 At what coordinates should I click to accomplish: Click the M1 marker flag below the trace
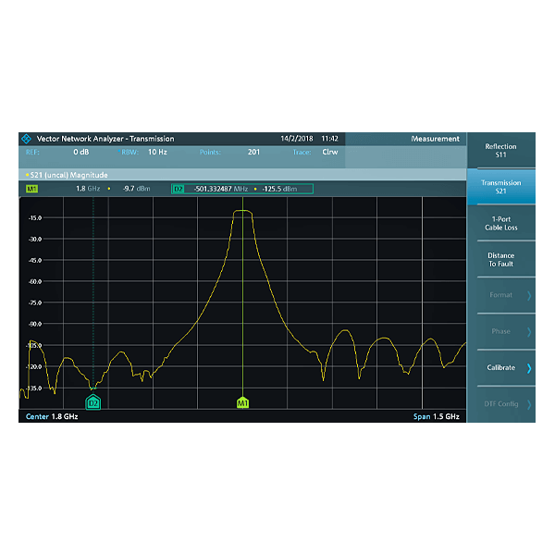[x=242, y=403]
